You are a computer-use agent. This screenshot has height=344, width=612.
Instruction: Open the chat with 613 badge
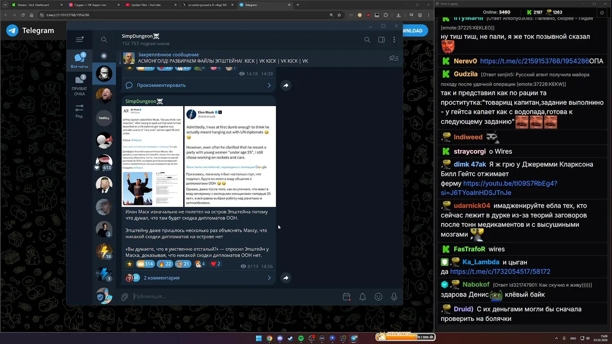[104, 162]
